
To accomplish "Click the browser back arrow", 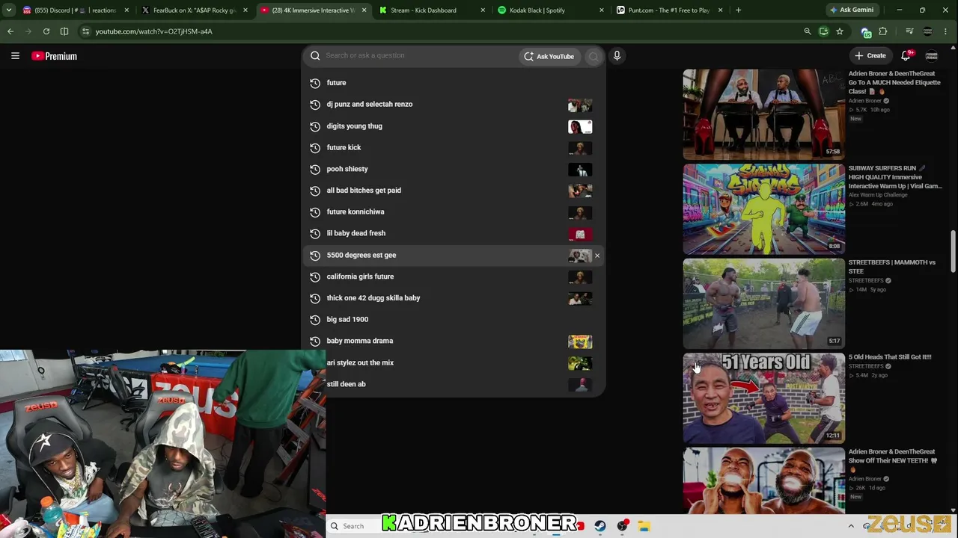I will click(10, 31).
